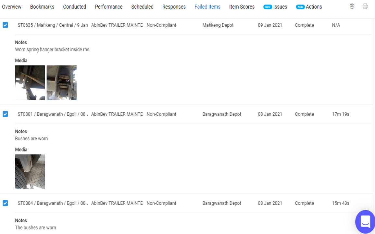Image resolution: width=375 pixels, height=234 pixels.
Task: Select the Failed Items tab
Action: [x=207, y=7]
